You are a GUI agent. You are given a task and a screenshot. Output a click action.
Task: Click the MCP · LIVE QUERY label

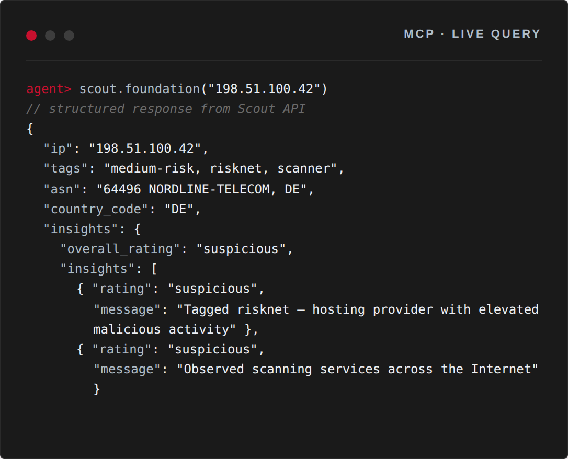[472, 33]
